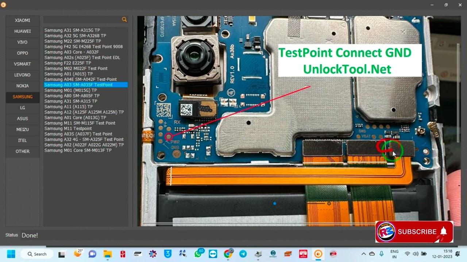This screenshot has width=467, height=262.
Task: Choose Samsung A31 SM-A315 TP
Action: pos(71,101)
